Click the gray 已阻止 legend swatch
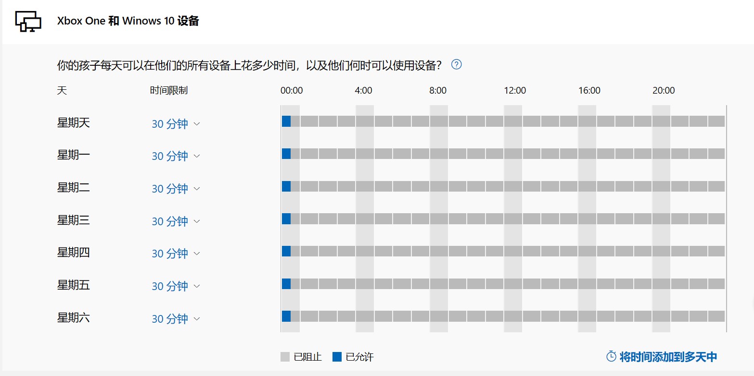The height and width of the screenshot is (376, 754). 285,357
